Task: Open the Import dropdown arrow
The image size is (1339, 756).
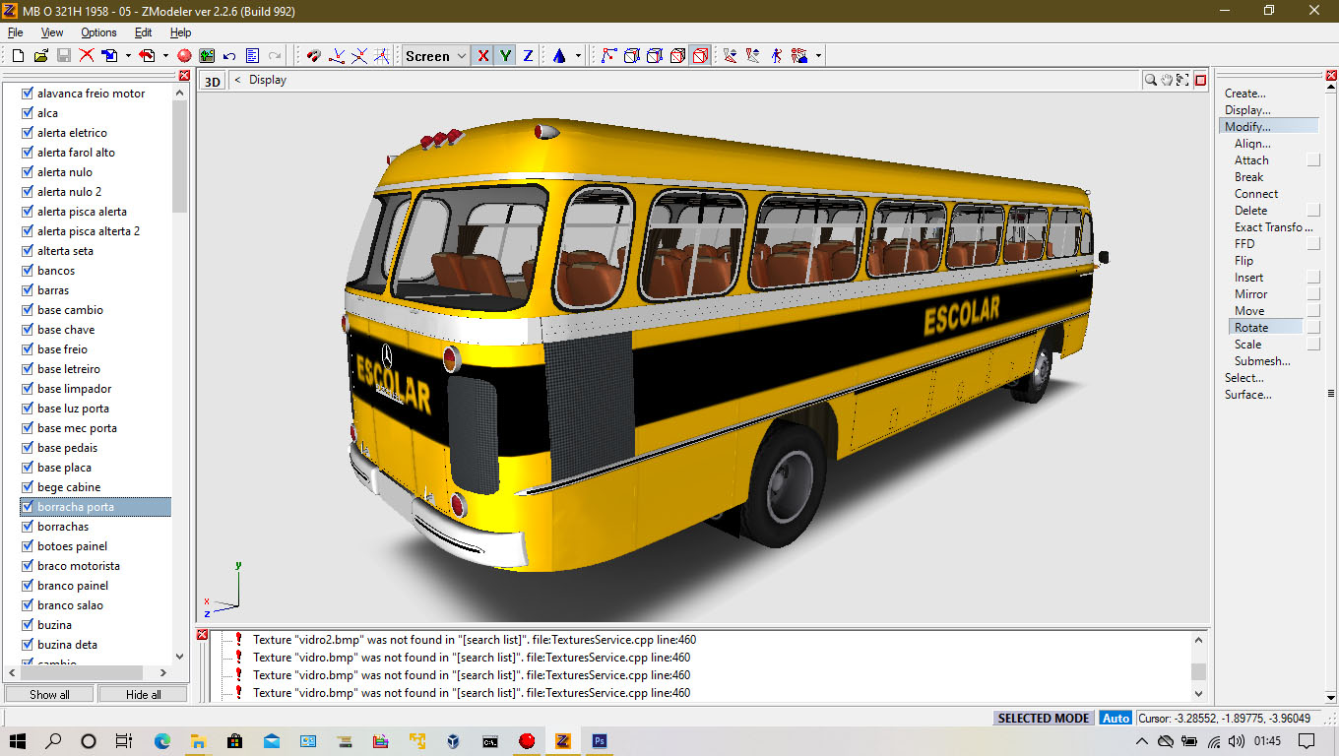Action: coord(128,56)
